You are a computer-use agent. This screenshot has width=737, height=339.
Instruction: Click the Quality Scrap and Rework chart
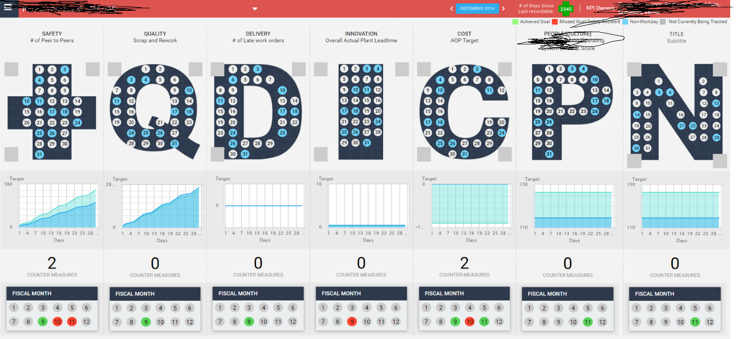pyautogui.click(x=161, y=206)
